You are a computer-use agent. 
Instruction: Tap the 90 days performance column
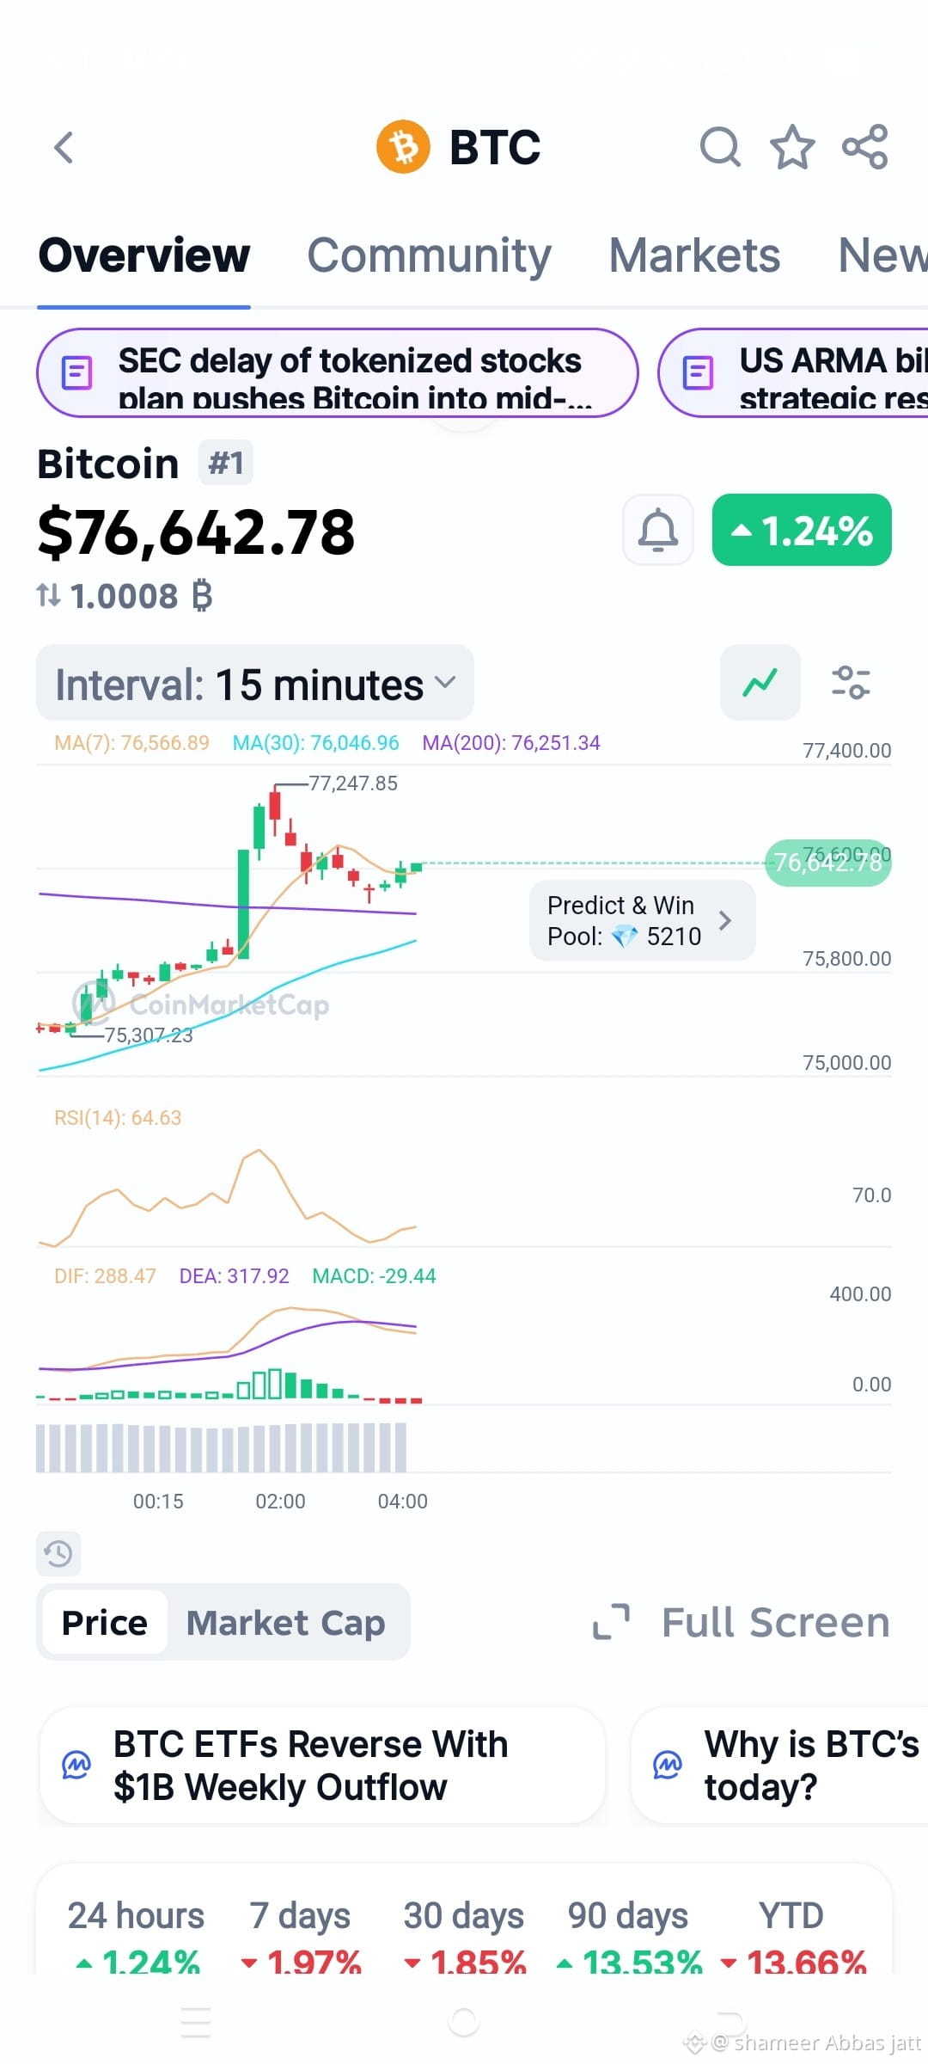click(x=629, y=1935)
